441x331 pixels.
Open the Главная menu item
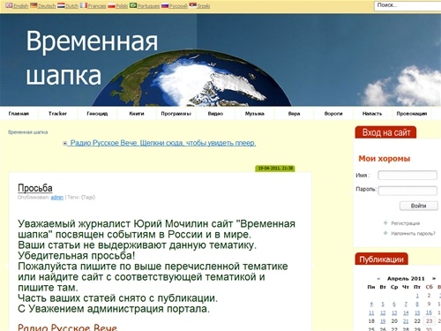19,114
